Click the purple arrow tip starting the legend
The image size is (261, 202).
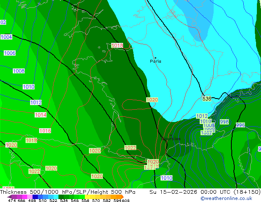click(x=9, y=197)
